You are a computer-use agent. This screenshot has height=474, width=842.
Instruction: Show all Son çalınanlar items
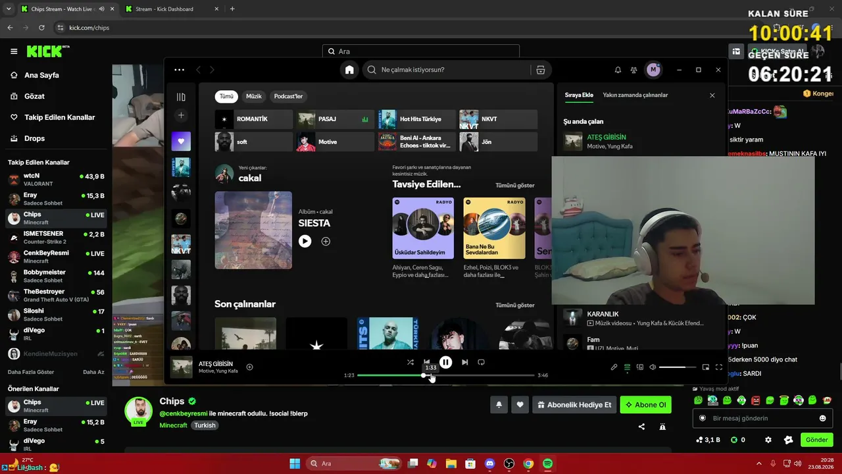click(x=515, y=305)
